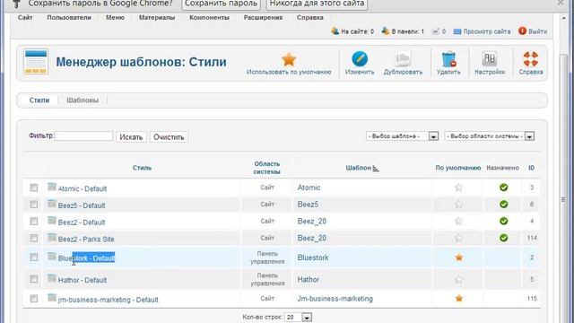
Task: Click the default star in Beez2 - Parks Site row
Action: click(458, 238)
